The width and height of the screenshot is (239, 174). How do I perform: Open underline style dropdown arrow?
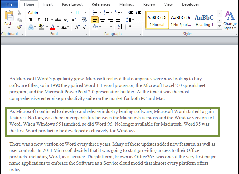(x=52, y=20)
